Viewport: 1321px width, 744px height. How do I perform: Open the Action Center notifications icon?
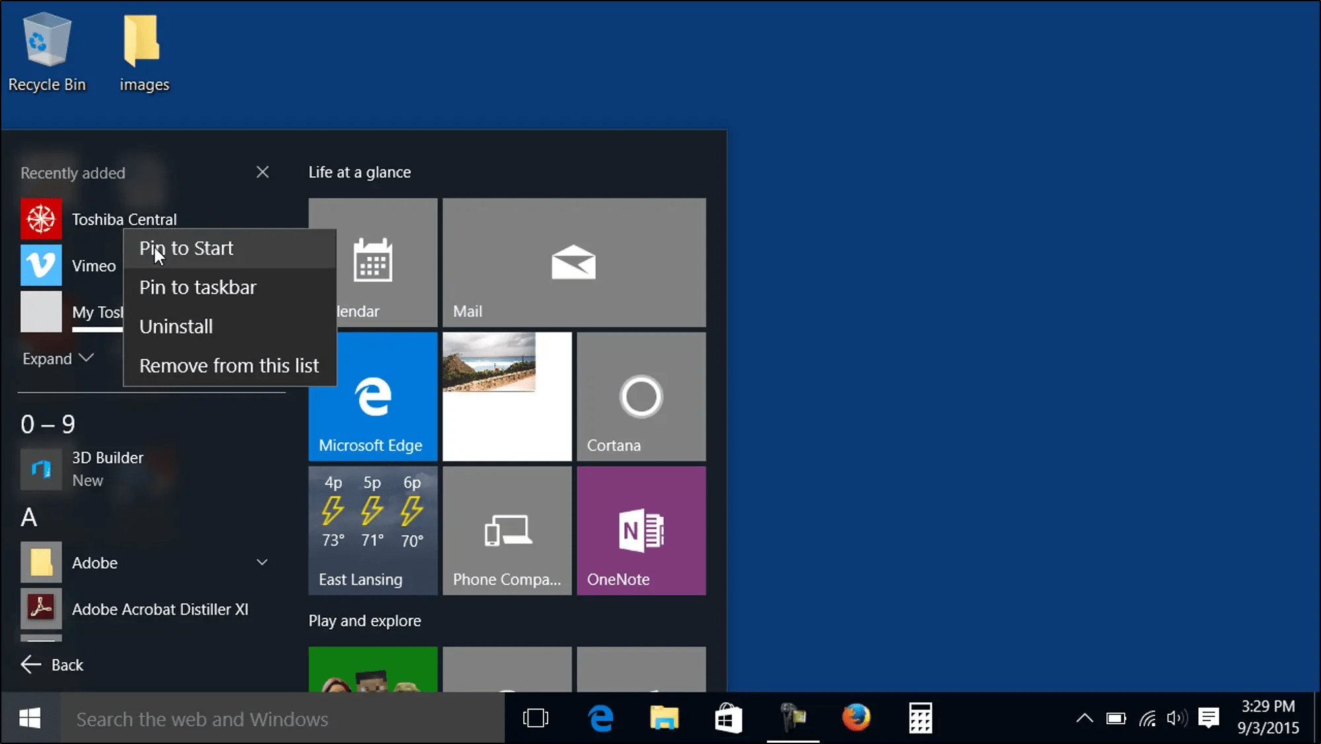click(x=1209, y=718)
